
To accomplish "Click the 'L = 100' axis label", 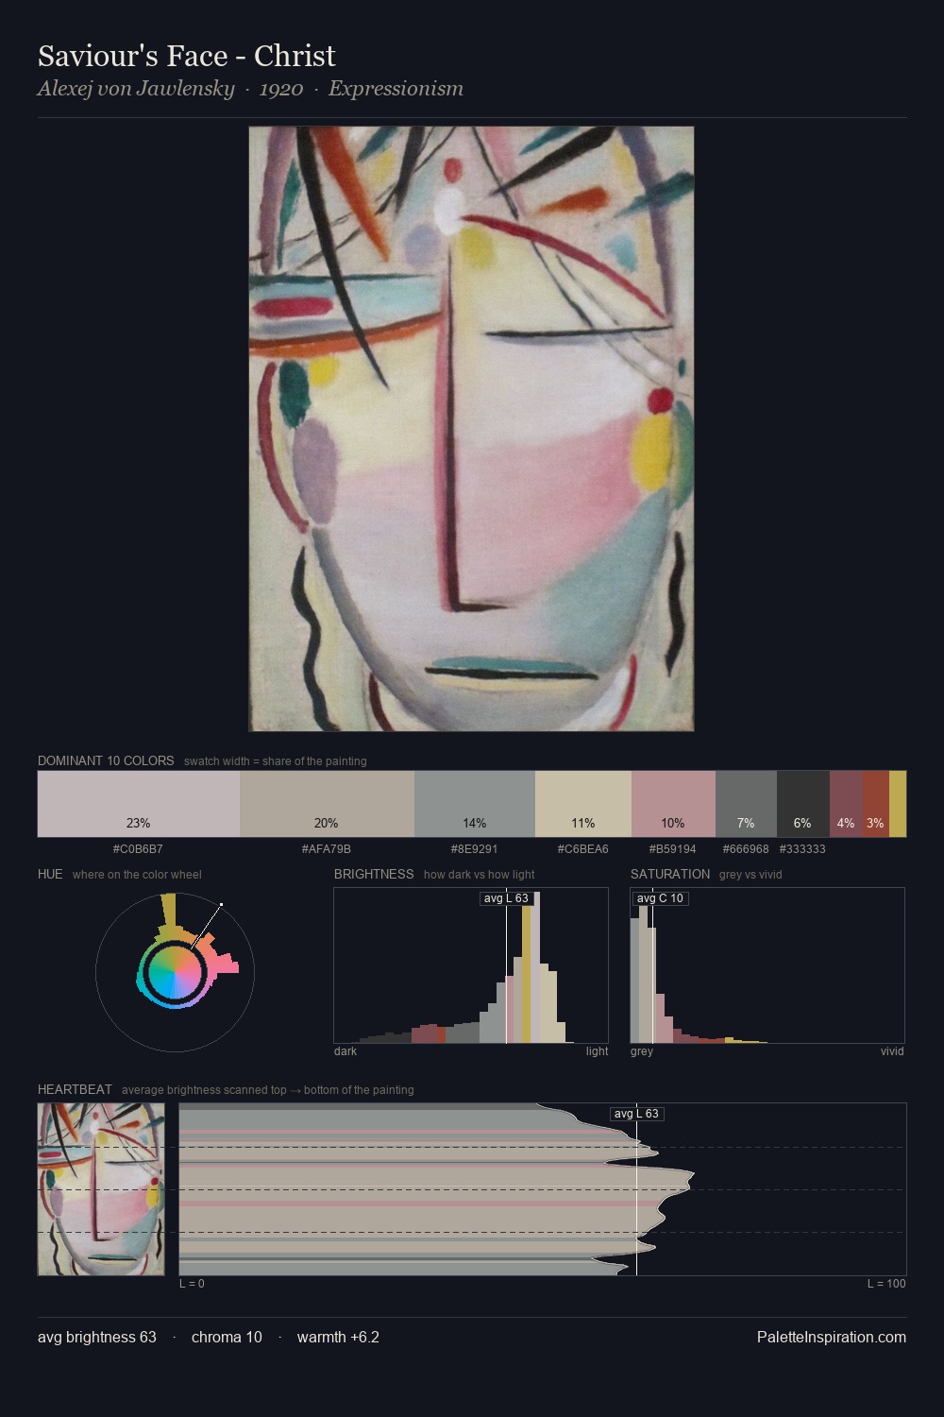I will pyautogui.click(x=886, y=1283).
